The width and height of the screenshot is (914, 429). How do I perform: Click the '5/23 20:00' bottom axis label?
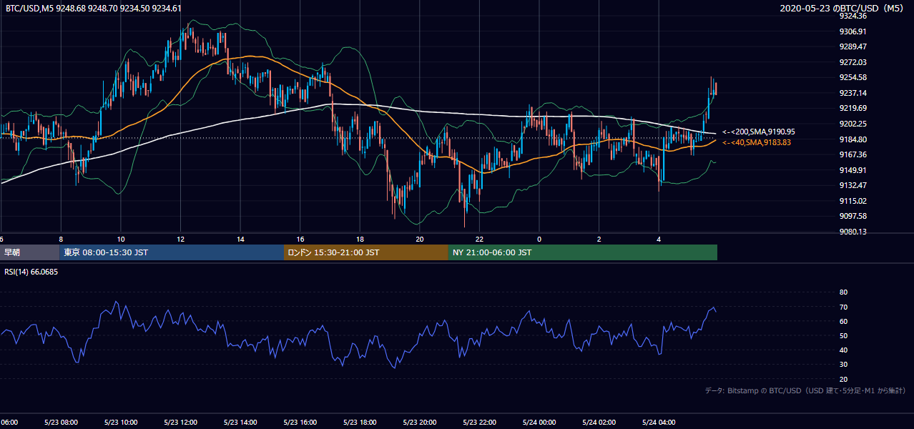[420, 422]
